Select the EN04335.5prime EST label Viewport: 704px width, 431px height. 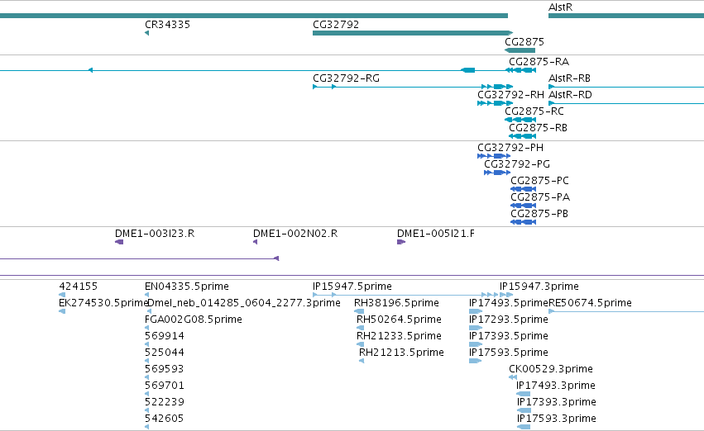tap(187, 287)
